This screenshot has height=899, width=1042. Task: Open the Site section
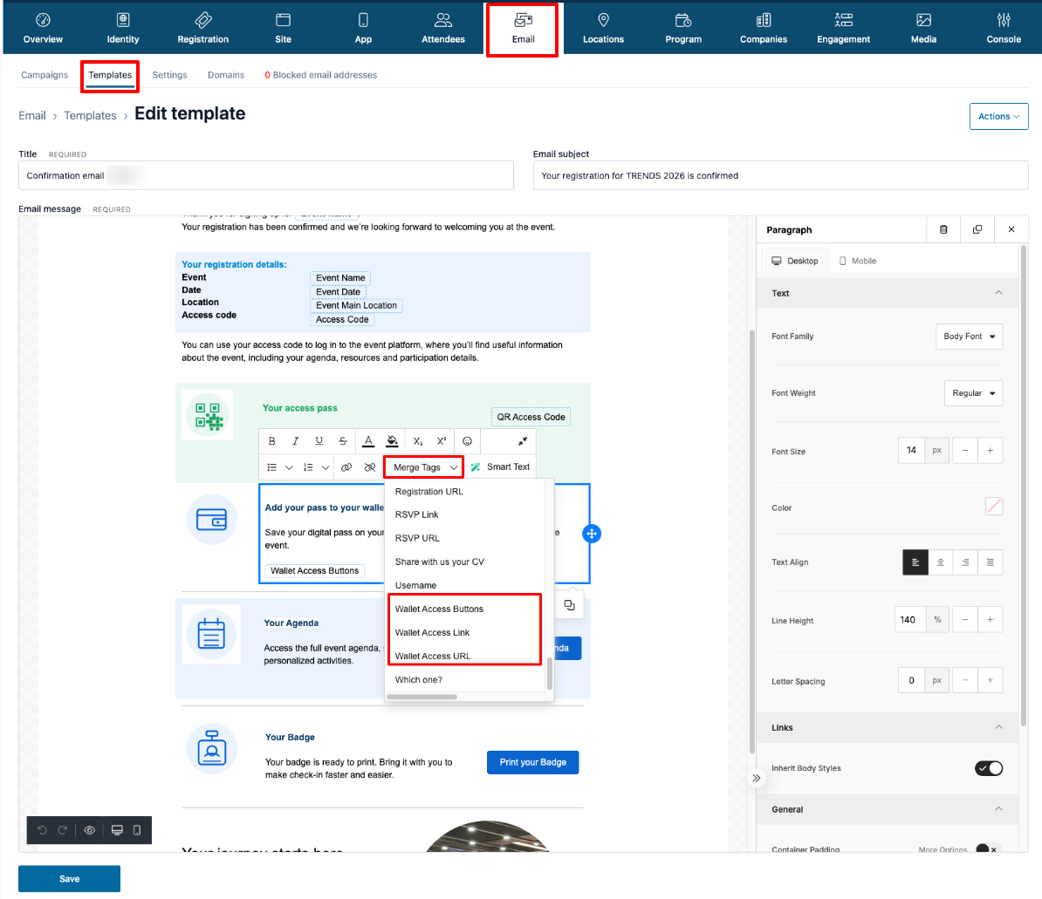click(x=283, y=29)
